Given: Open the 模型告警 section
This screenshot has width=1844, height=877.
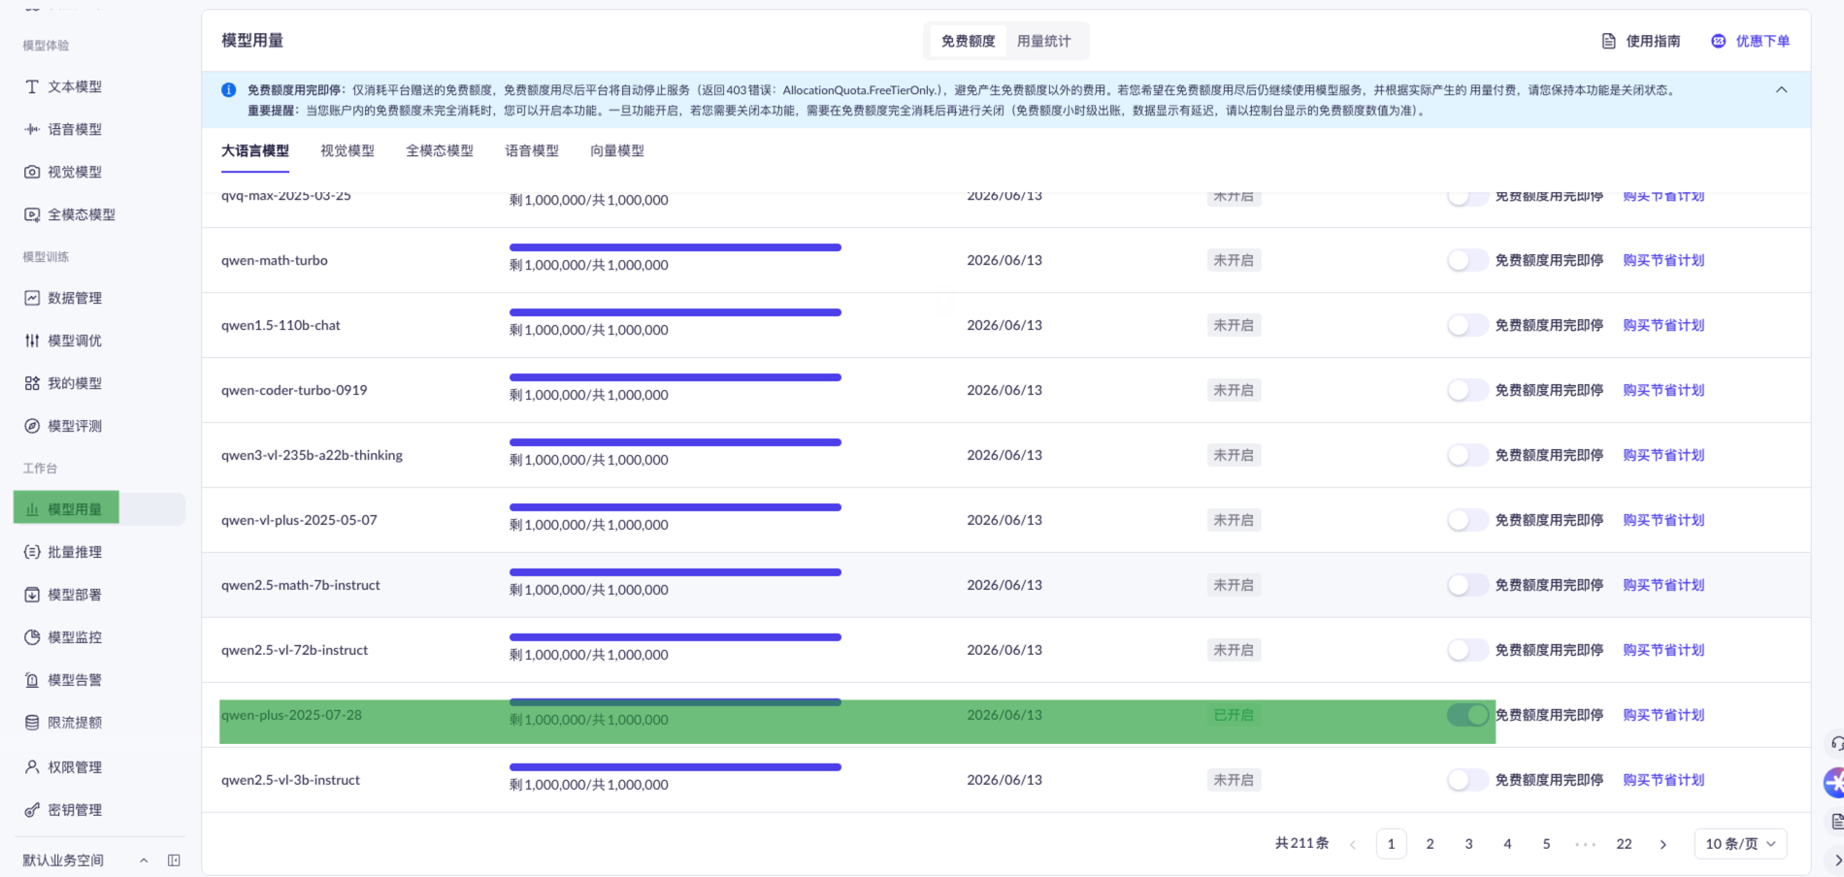Looking at the screenshot, I should pos(73,679).
